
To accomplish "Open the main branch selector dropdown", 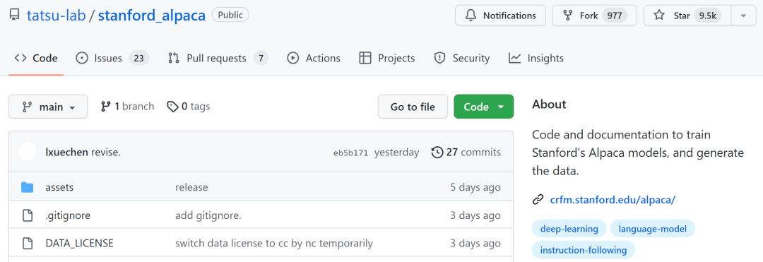I will tap(48, 107).
